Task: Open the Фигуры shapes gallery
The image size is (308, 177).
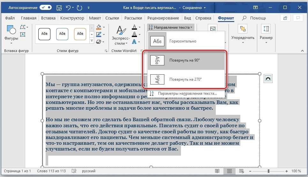Action: pyautogui.click(x=11, y=34)
